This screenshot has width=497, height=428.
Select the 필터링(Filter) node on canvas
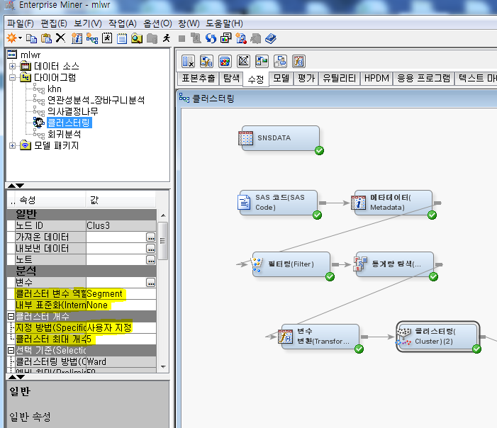click(291, 264)
